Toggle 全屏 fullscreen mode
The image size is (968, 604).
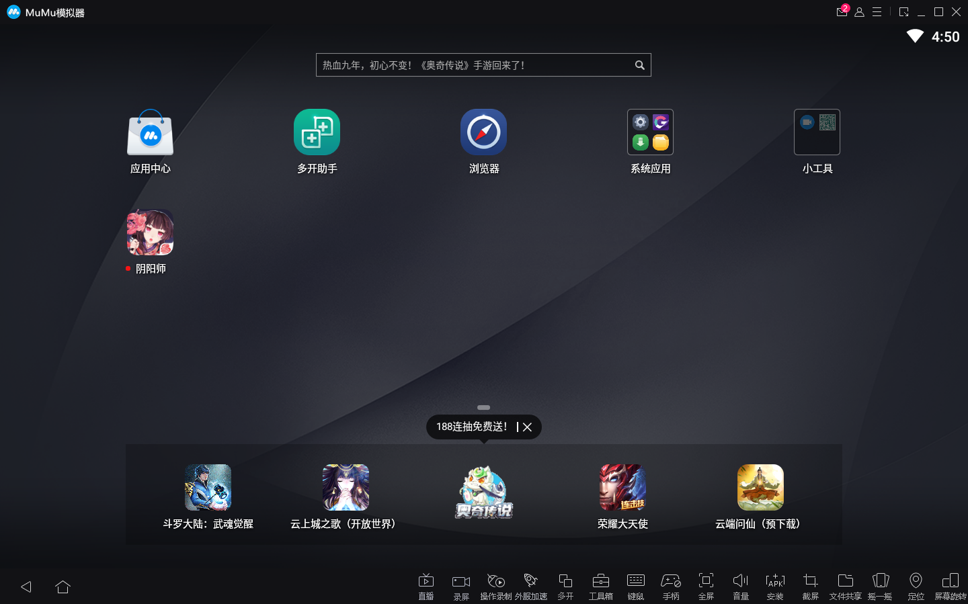point(706,587)
